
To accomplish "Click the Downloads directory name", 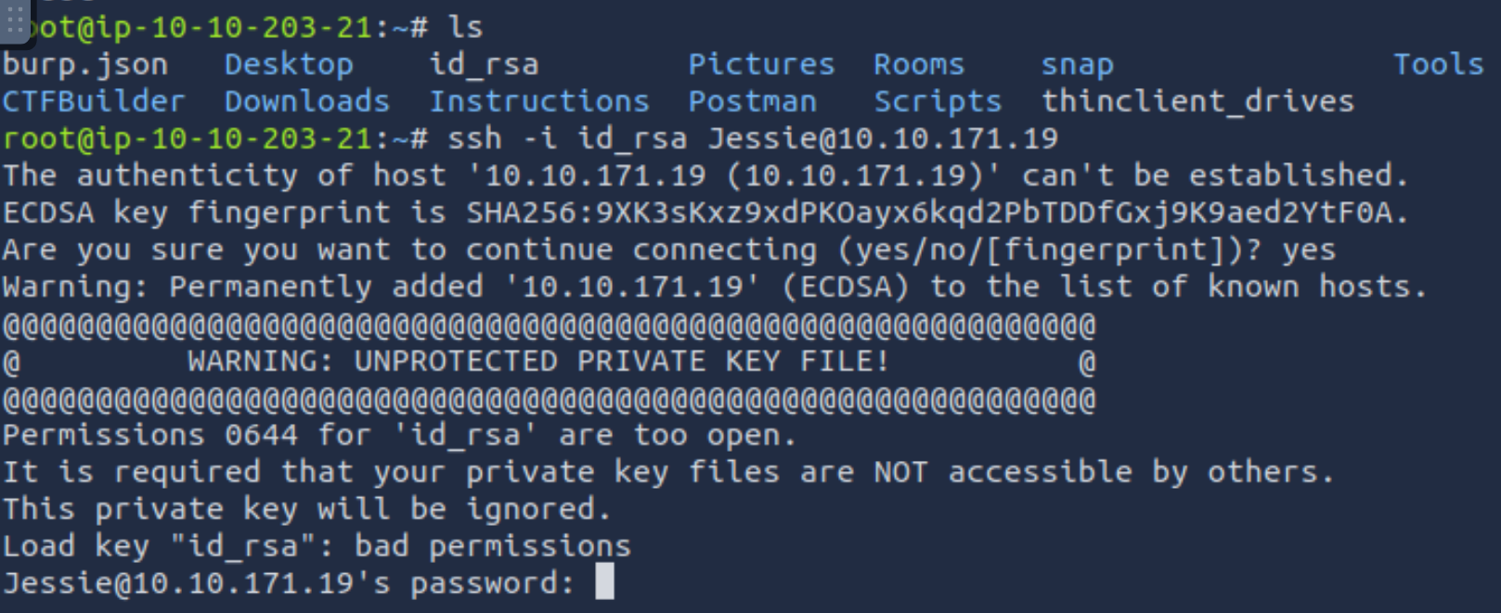I will click(x=307, y=101).
